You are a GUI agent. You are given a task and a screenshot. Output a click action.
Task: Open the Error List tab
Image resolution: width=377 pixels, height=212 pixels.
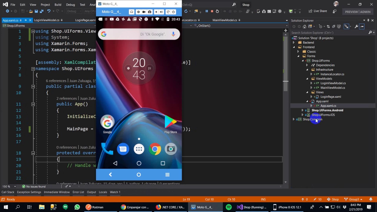pyautogui.click(x=78, y=192)
